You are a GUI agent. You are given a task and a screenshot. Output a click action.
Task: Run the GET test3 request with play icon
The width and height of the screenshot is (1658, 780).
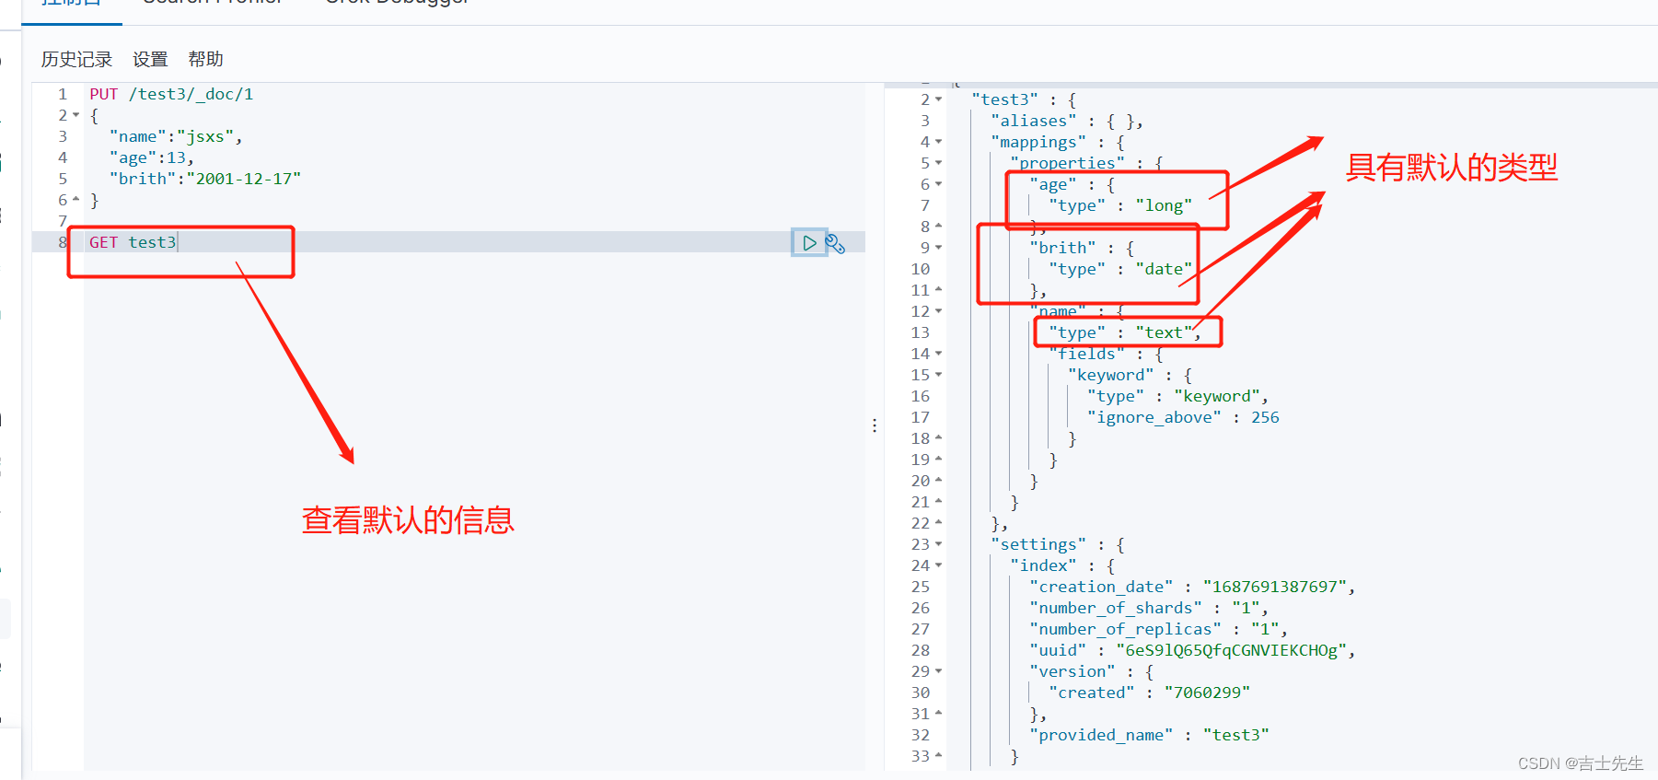pos(809,243)
